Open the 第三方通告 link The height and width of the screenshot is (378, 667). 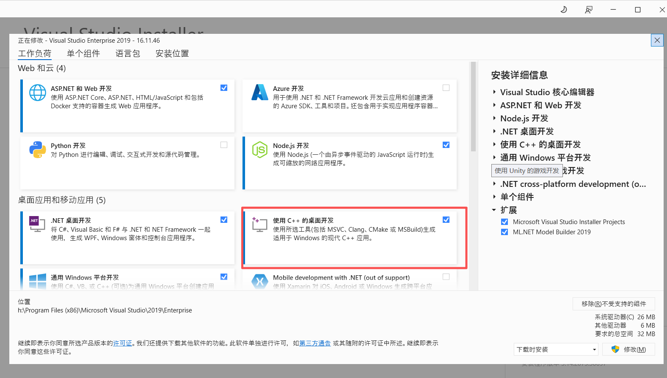click(x=315, y=343)
